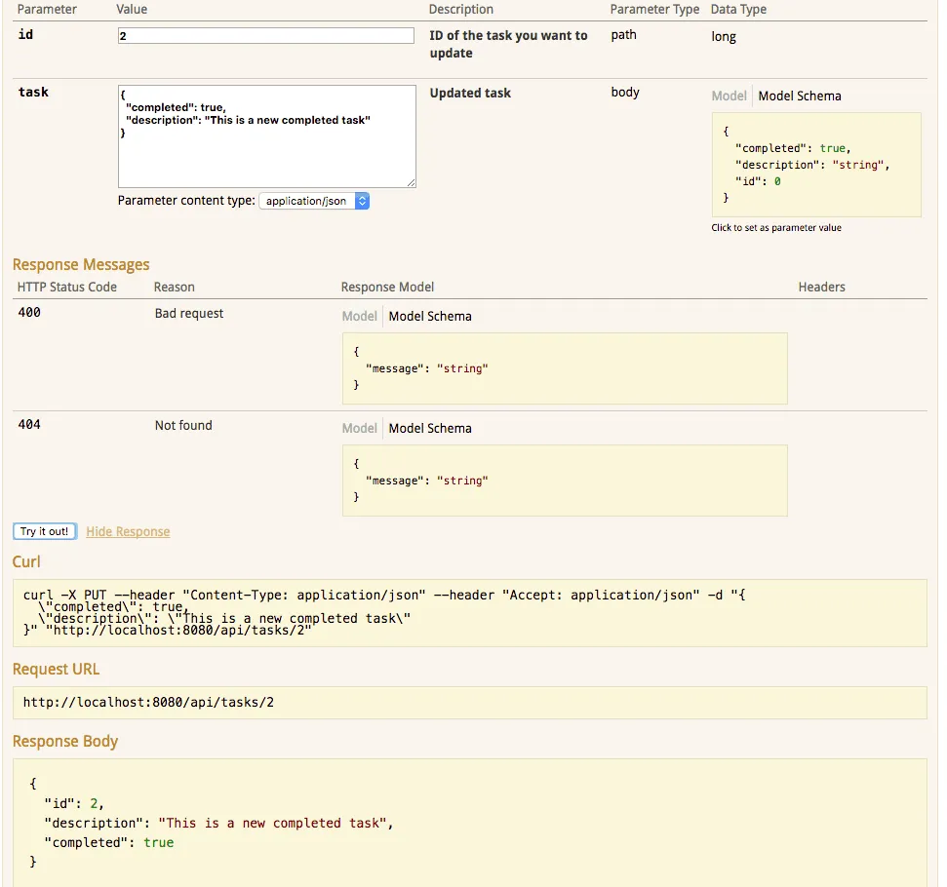Show the Model tab for 400 response
The width and height of the screenshot is (947, 887).
359,316
